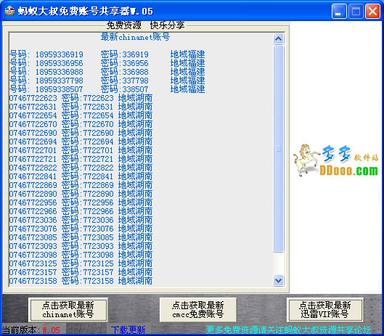Select row 07467722654
This screenshot has width=384, height=336.
(81, 115)
